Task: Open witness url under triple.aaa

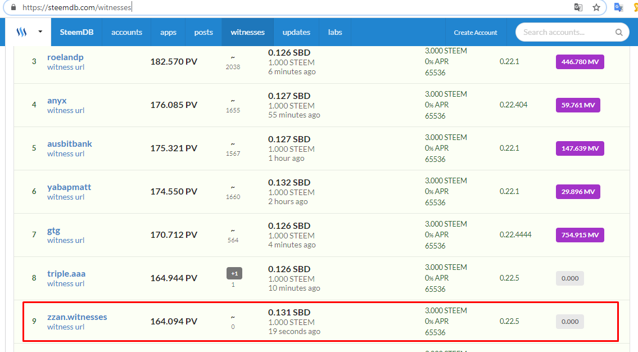Action: coord(66,283)
